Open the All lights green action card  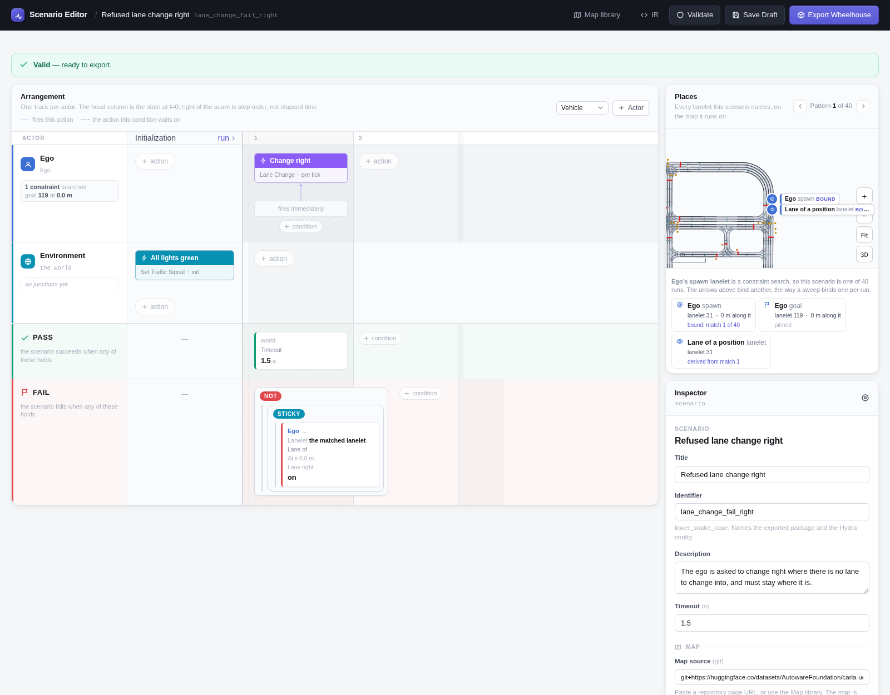[x=185, y=265]
